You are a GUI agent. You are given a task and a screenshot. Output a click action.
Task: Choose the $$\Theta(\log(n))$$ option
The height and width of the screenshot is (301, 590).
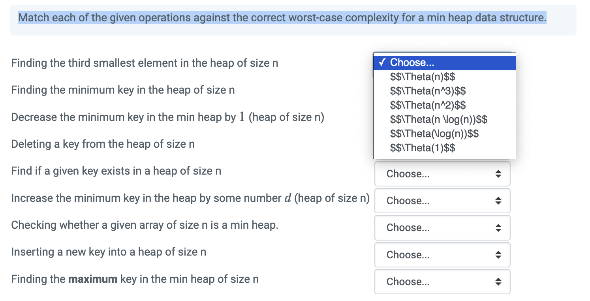coord(434,134)
